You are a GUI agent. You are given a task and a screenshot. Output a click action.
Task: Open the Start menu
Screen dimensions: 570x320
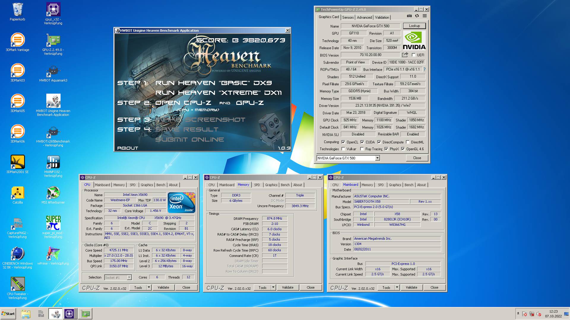coord(8,314)
